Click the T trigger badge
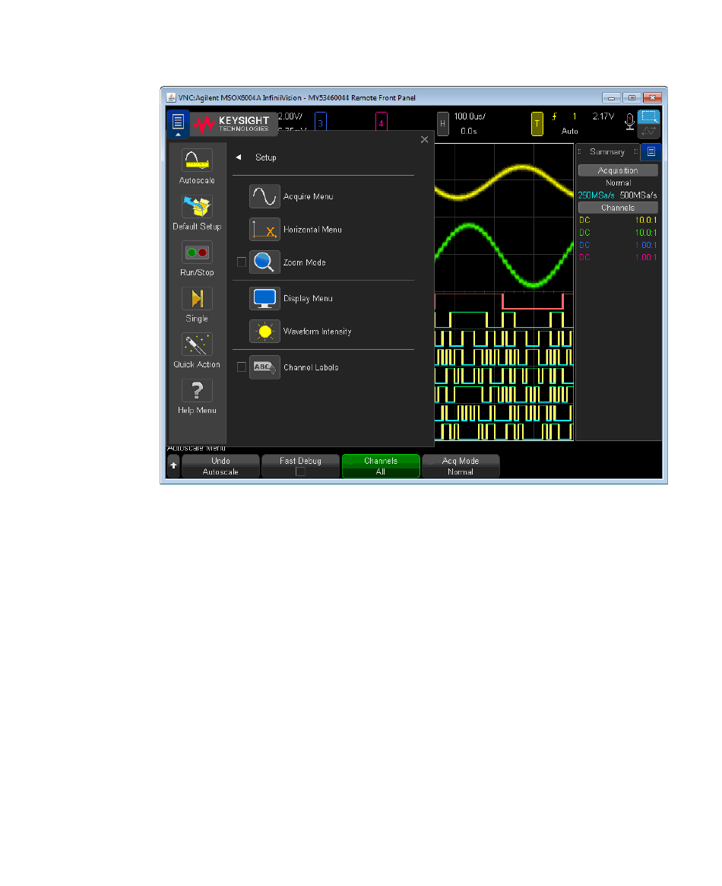The width and height of the screenshot is (722, 886). (537, 124)
